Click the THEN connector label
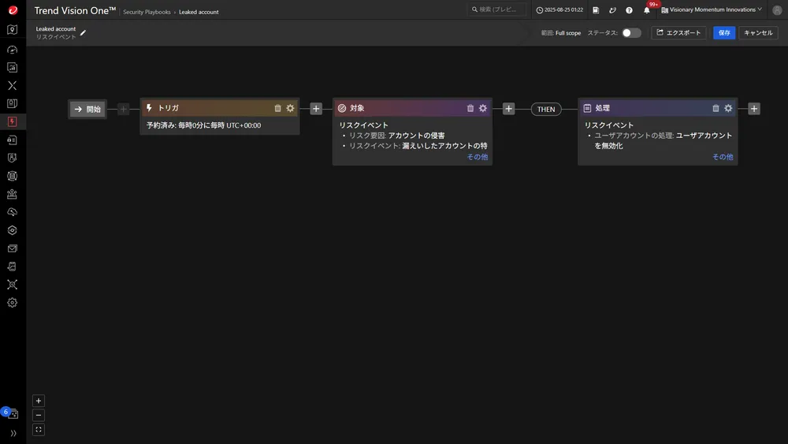 pos(546,109)
